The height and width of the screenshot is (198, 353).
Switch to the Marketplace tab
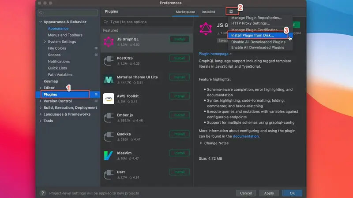185,12
